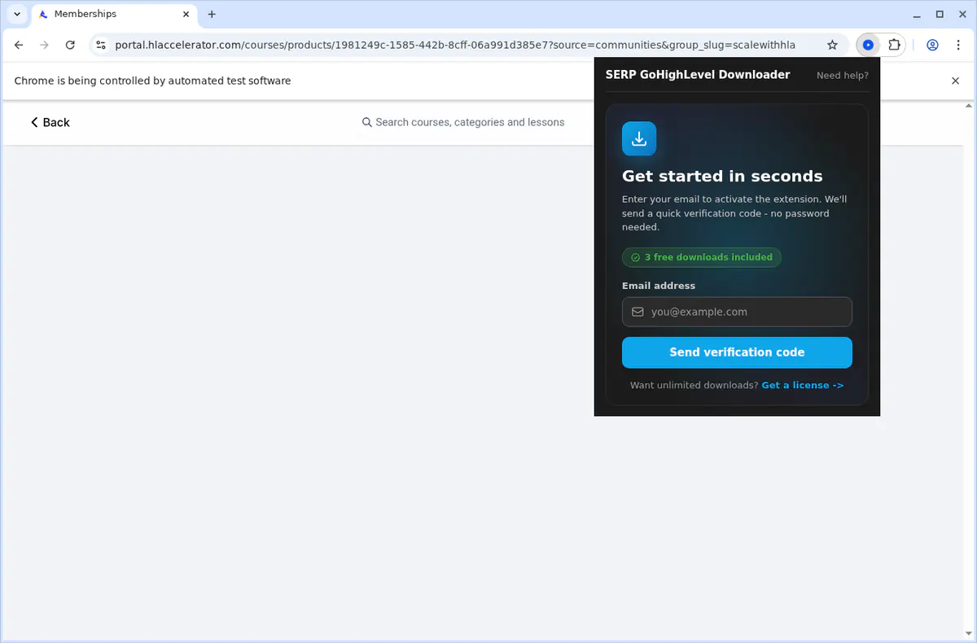The height and width of the screenshot is (643, 977).
Task: Click the browser forward arrow
Action: (44, 46)
